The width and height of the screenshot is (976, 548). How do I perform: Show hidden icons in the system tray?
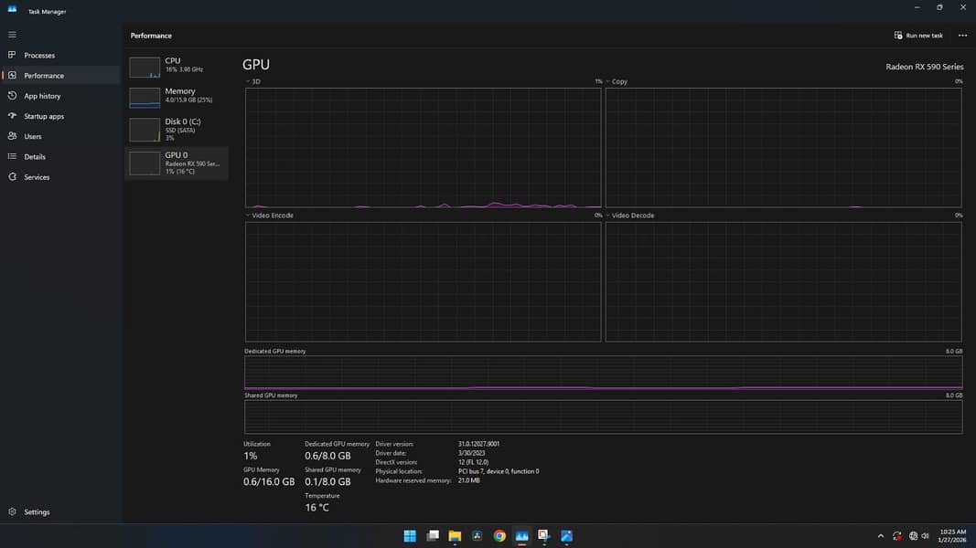click(x=880, y=536)
